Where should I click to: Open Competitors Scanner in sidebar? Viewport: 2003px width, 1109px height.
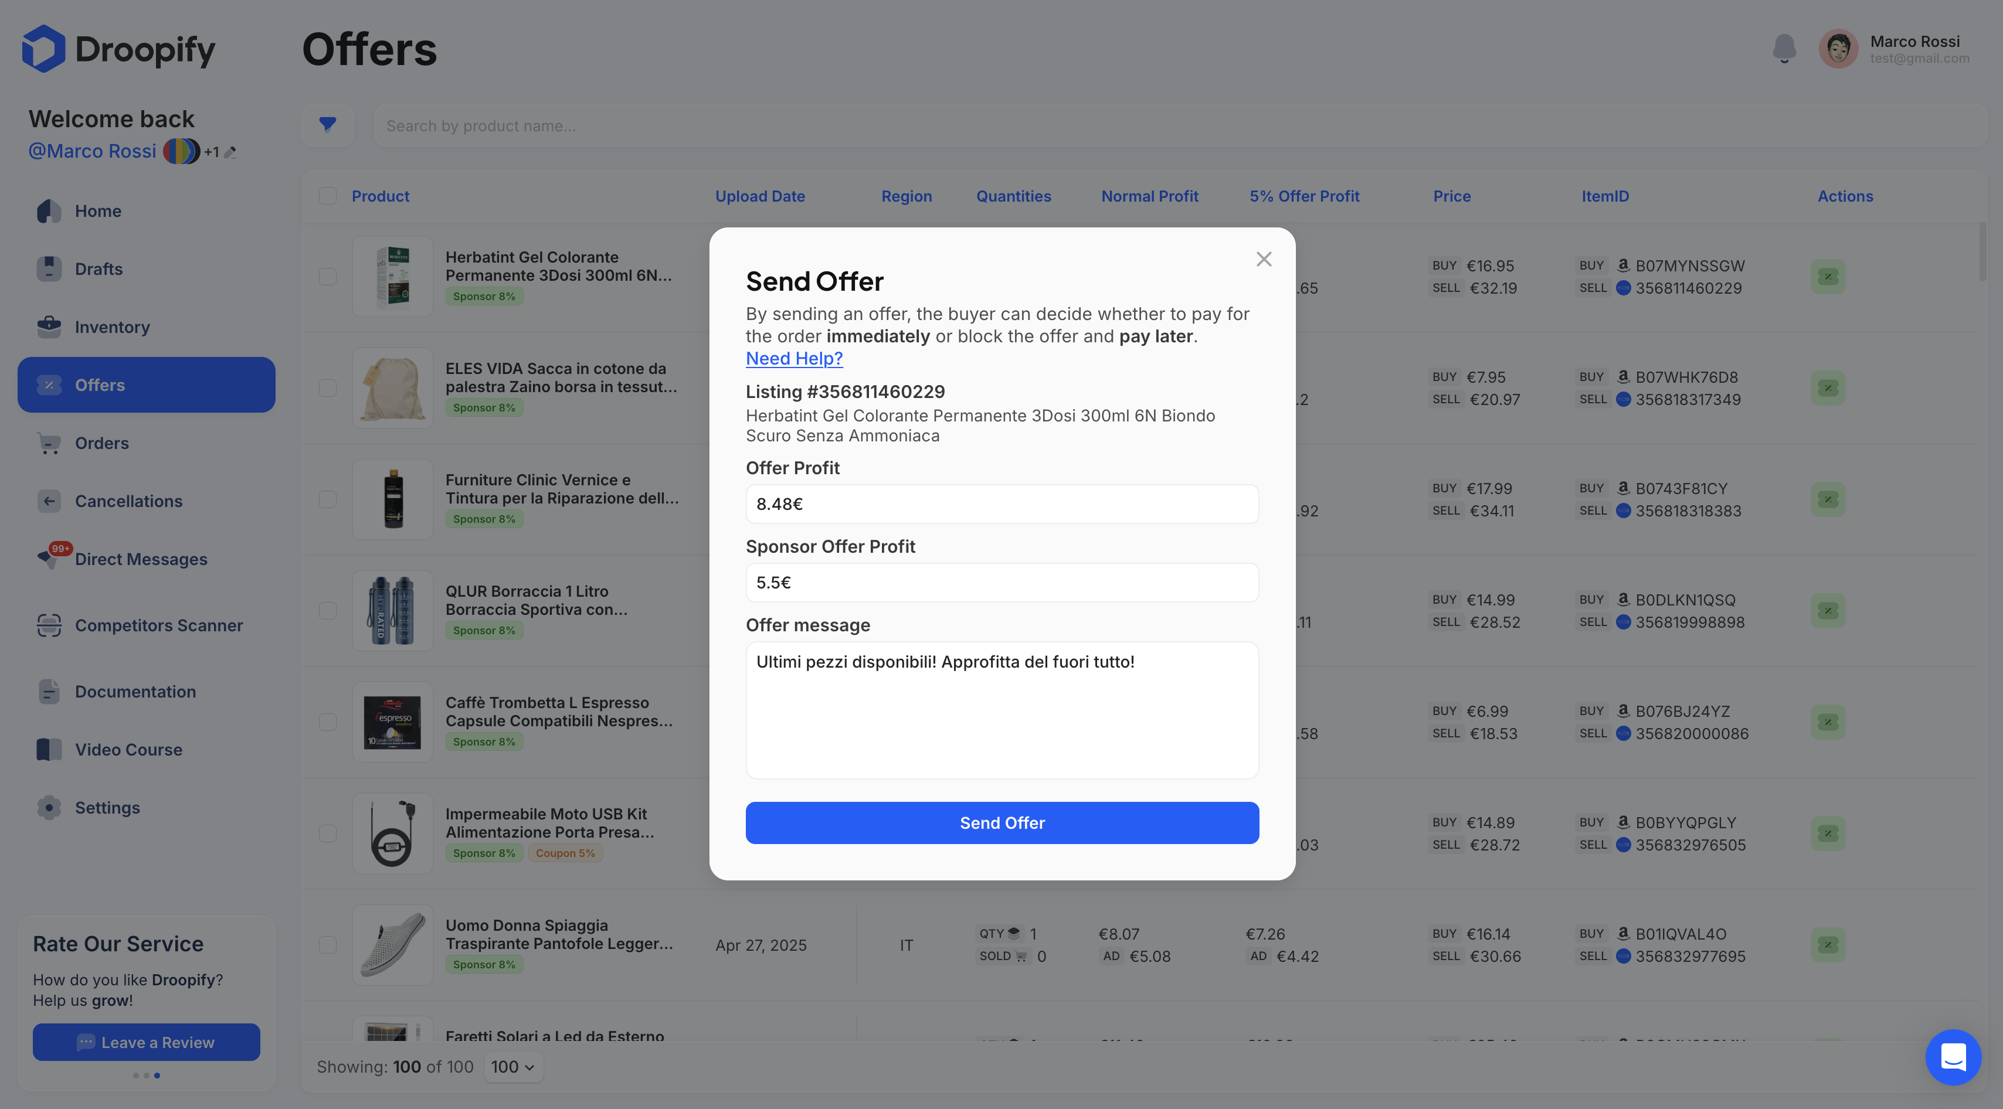146,625
